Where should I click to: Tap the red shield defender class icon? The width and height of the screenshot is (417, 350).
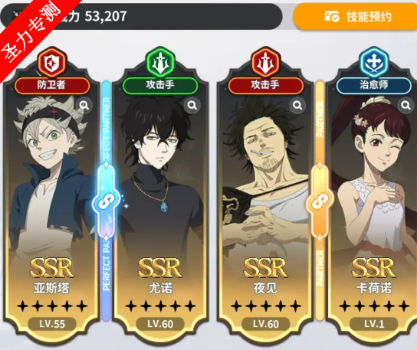point(51,63)
